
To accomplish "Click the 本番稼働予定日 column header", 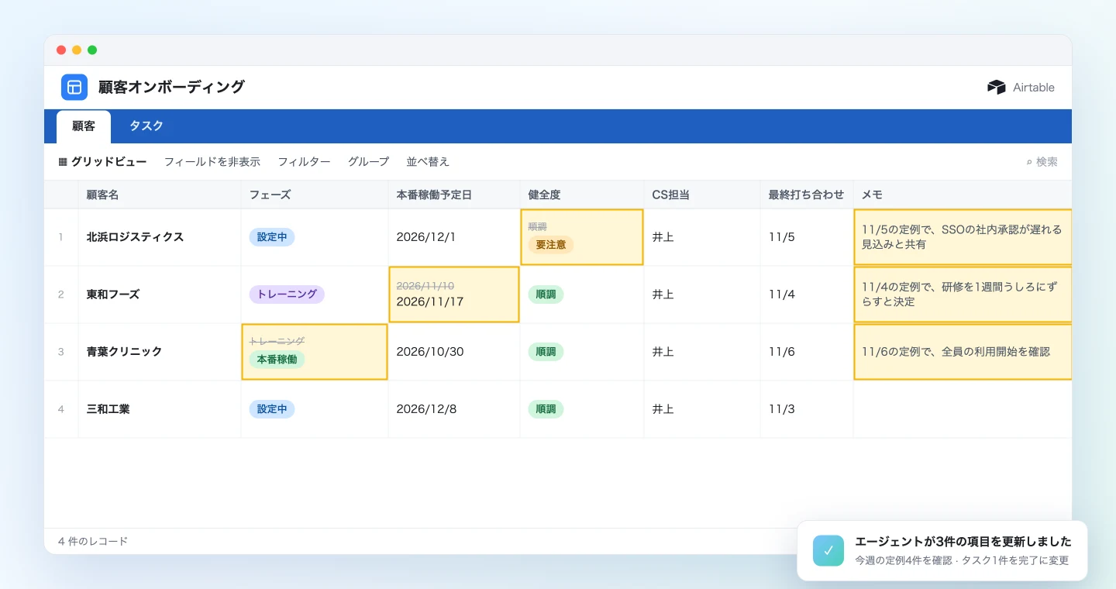I will 454,195.
